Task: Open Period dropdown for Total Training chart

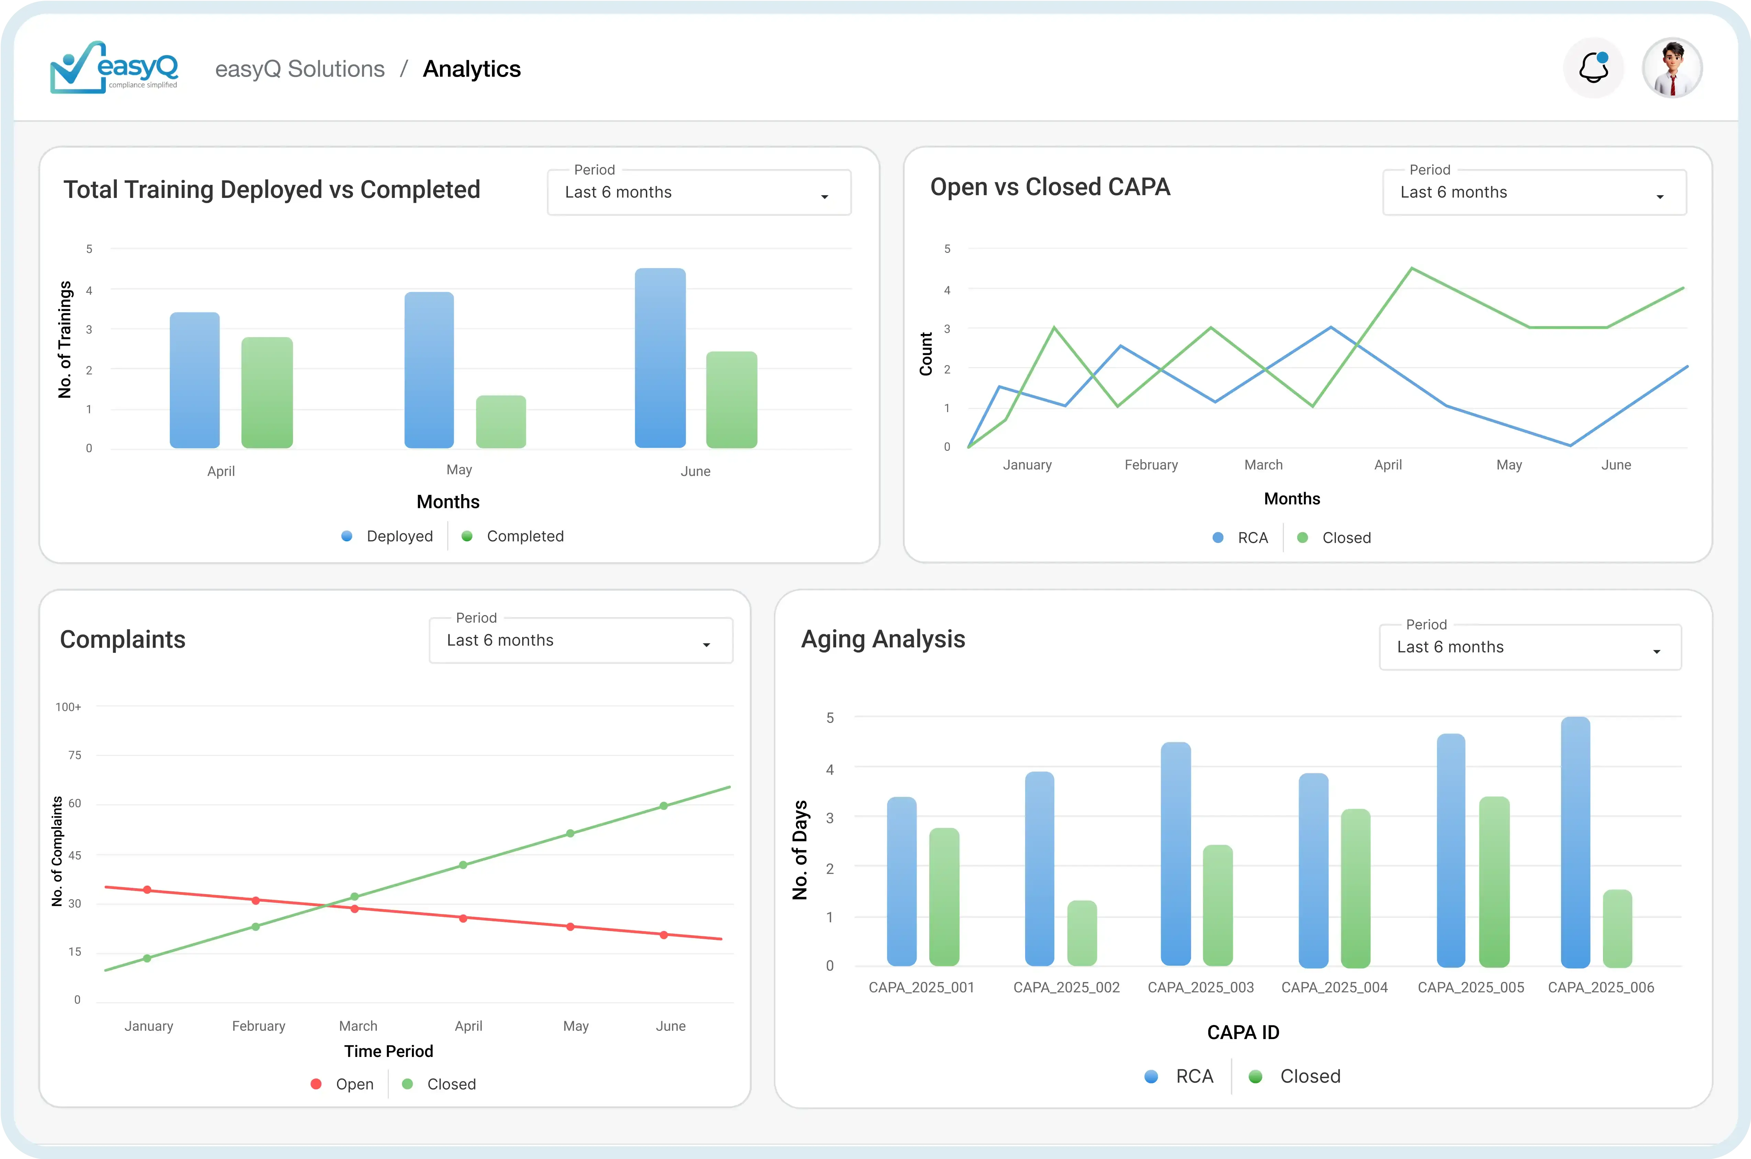Action: (699, 192)
